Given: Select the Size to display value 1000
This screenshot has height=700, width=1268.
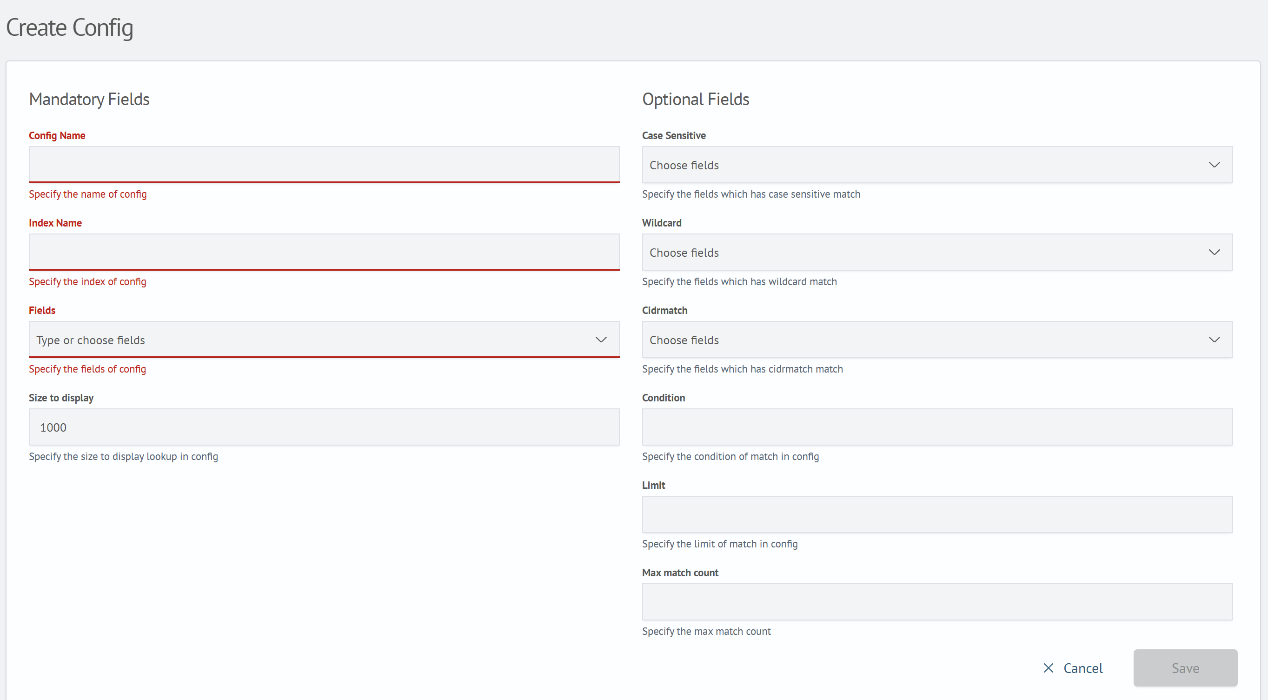Looking at the screenshot, I should click(x=324, y=427).
